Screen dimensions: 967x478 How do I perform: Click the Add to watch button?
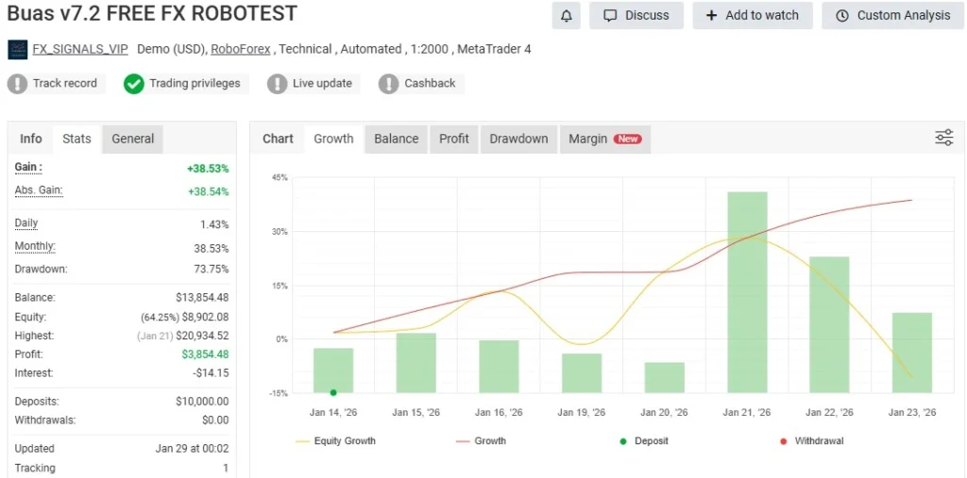coord(752,15)
